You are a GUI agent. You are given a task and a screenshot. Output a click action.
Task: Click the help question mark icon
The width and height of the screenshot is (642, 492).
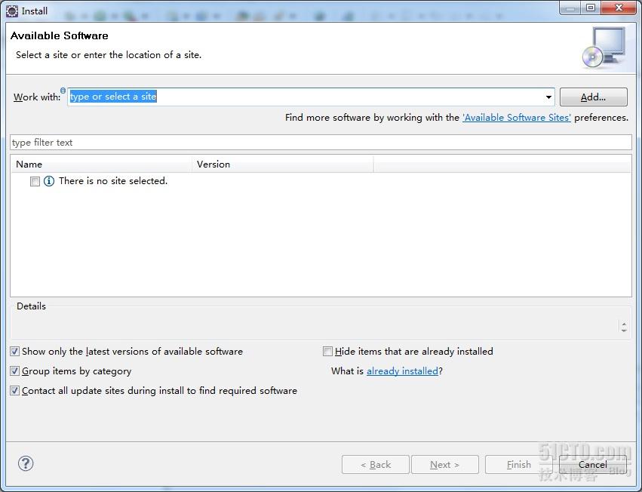click(x=26, y=464)
